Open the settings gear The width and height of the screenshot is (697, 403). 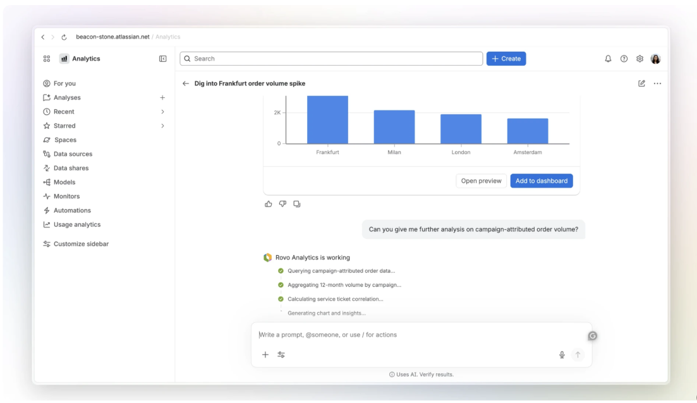tap(639, 59)
